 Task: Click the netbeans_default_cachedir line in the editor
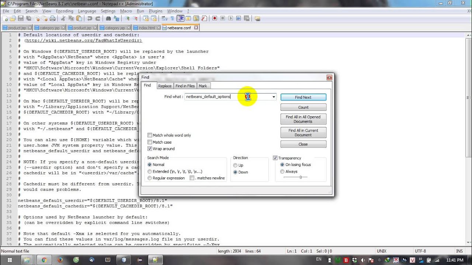click(x=96, y=206)
